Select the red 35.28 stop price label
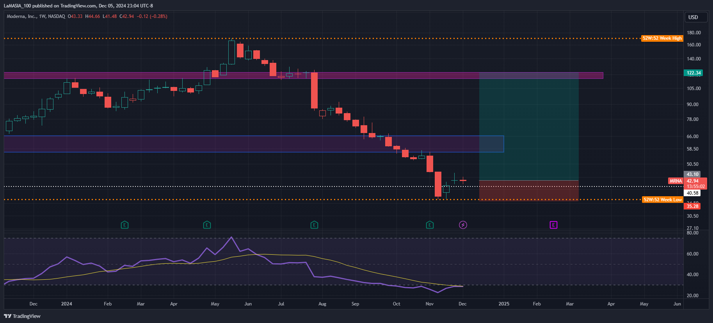 pos(692,206)
